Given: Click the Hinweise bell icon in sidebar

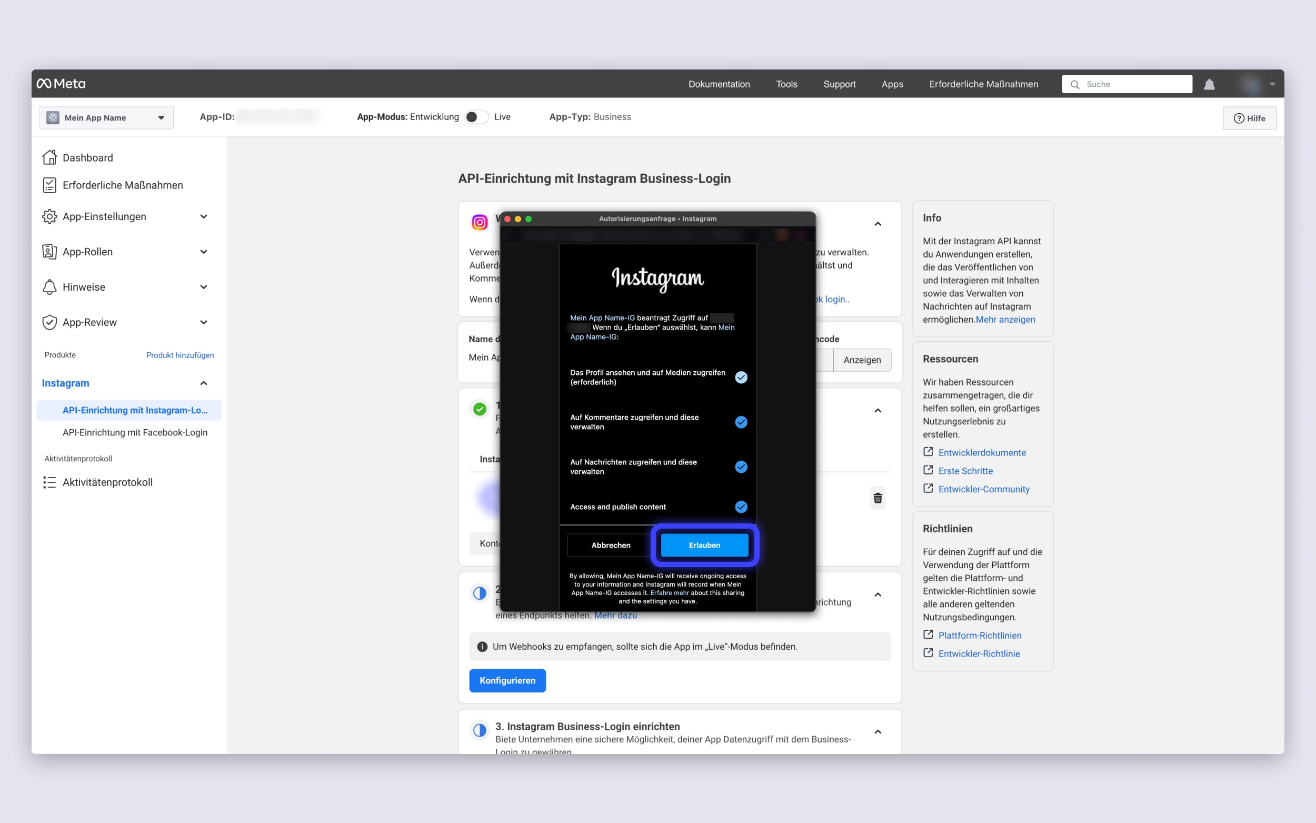Looking at the screenshot, I should 49,287.
